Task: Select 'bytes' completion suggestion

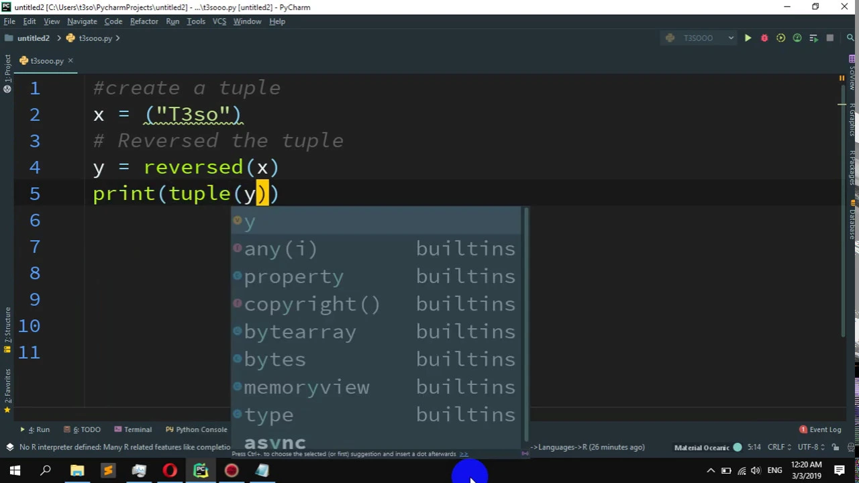Action: click(376, 360)
